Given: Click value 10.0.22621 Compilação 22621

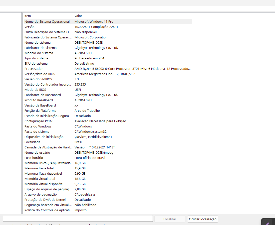Looking at the screenshot, I should click(x=96, y=27).
